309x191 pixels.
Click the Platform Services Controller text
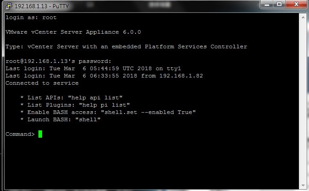click(196, 46)
